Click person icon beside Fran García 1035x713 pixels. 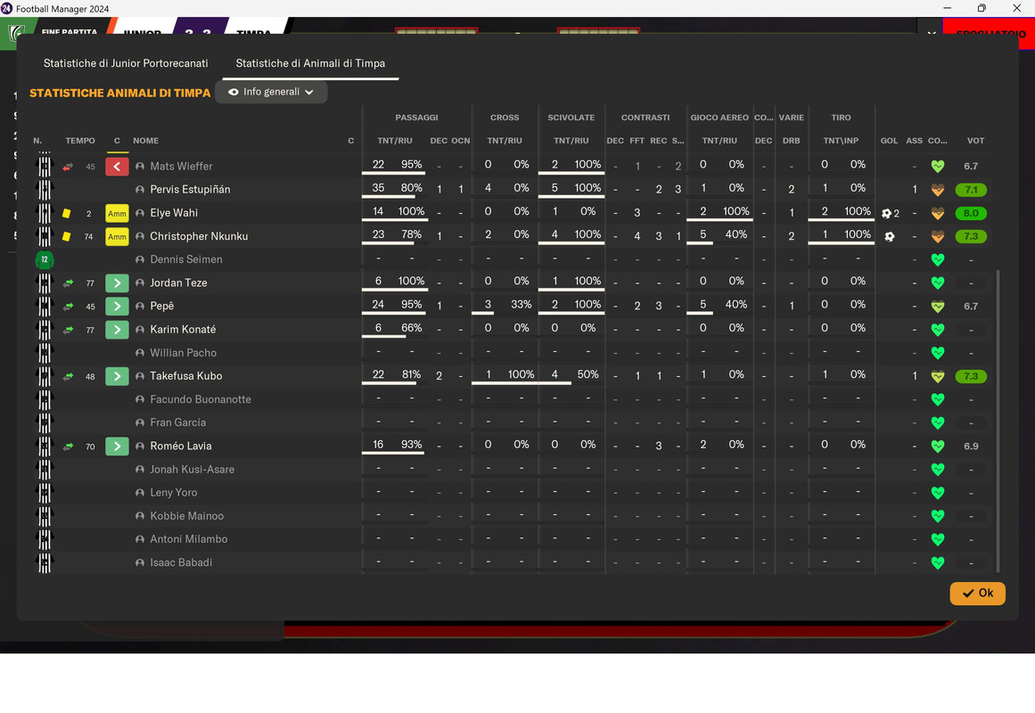click(x=140, y=422)
